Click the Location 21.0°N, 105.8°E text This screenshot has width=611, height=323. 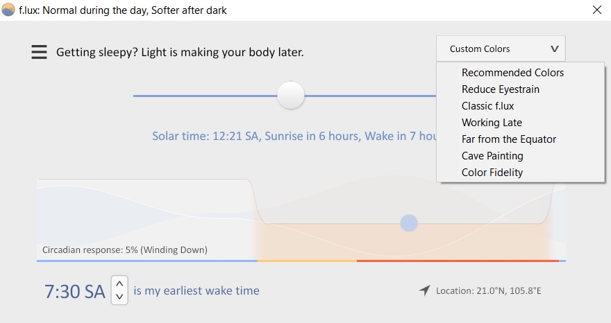point(489,290)
